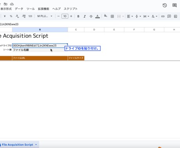The image size is (180, 148).
Task: Open vertical align dropdown
Action: [138, 16]
